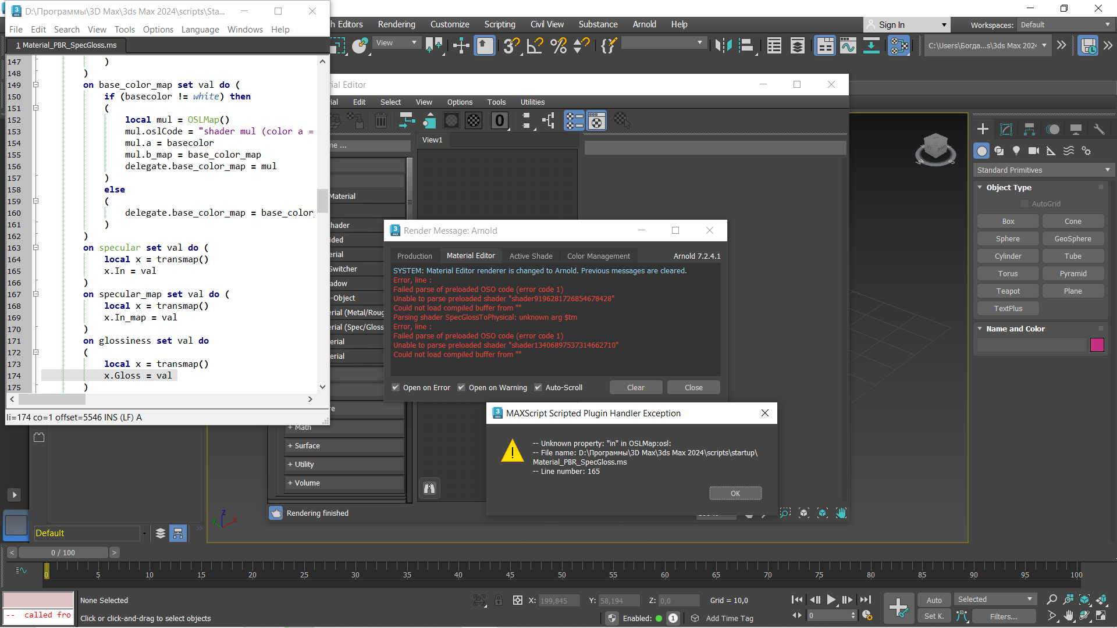Go to end of animation
The width and height of the screenshot is (1117, 628).
click(866, 600)
